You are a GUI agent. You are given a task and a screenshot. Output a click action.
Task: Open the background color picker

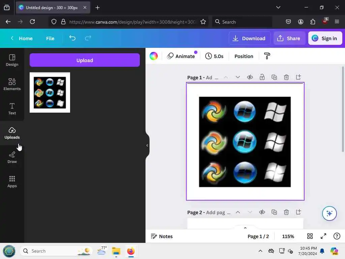(154, 56)
